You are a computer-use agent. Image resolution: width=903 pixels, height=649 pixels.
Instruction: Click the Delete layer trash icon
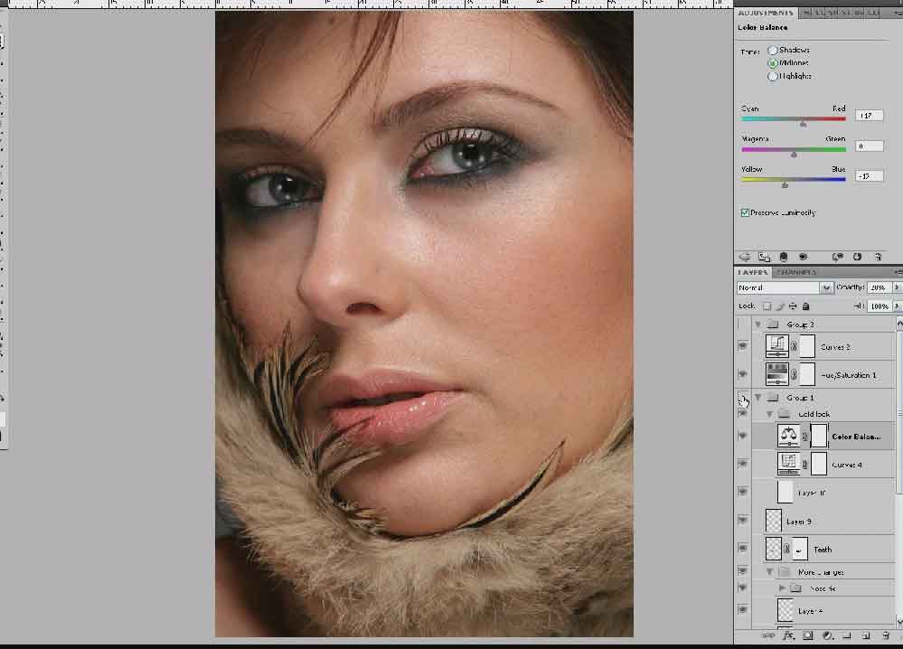click(x=886, y=636)
